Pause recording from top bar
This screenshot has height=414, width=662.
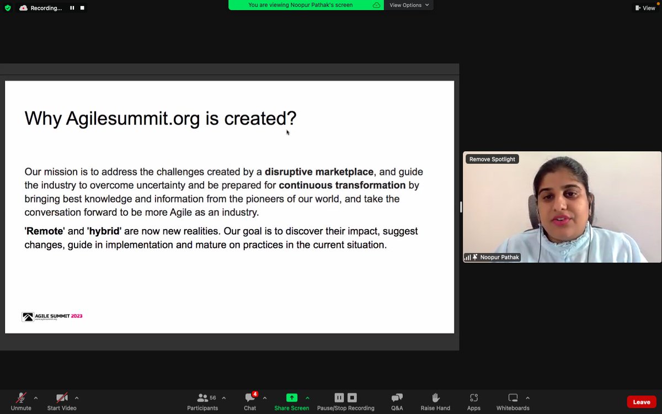72,8
